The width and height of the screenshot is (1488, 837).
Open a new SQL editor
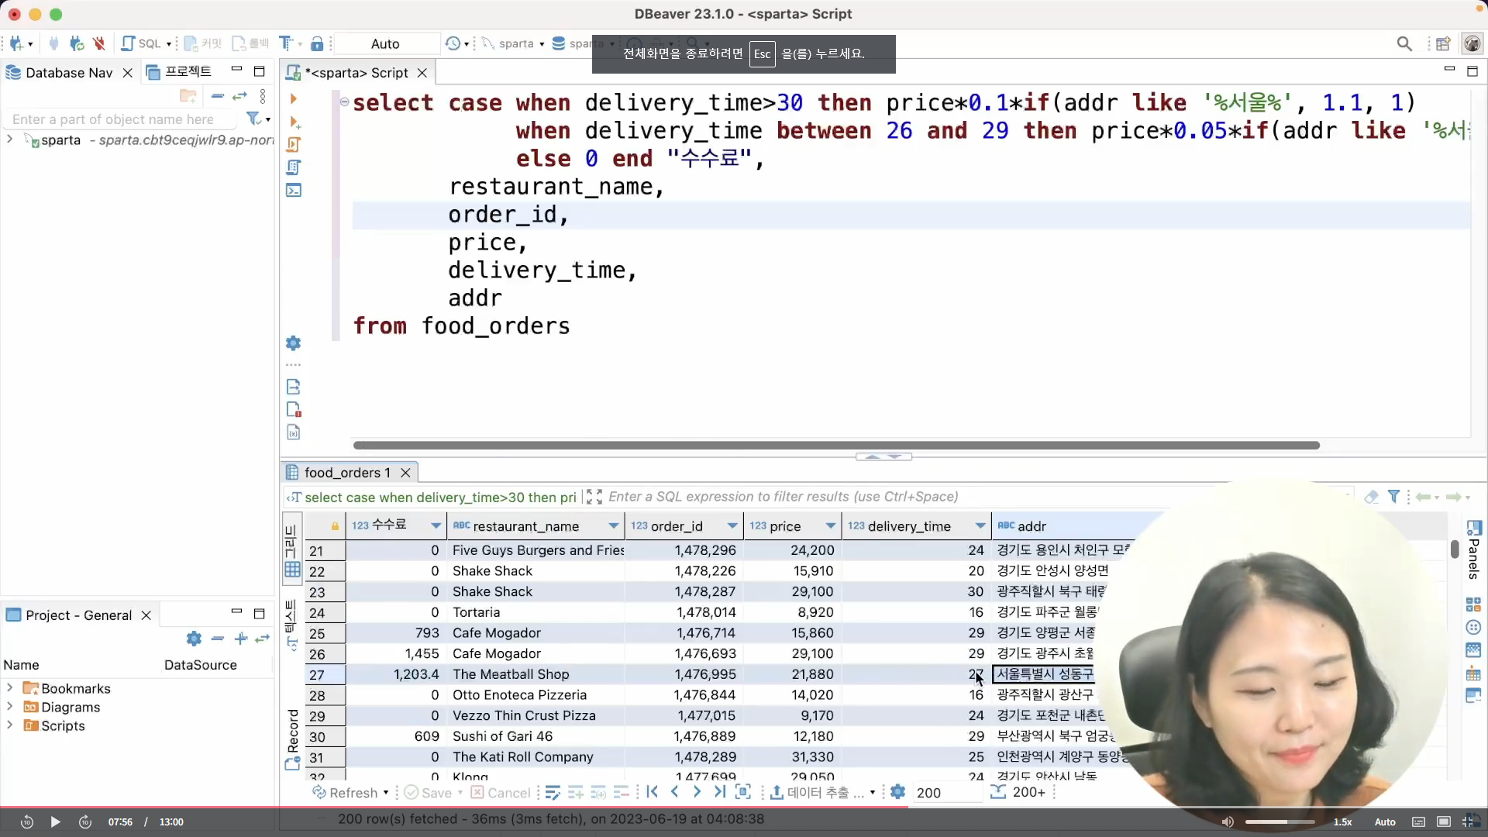point(141,43)
